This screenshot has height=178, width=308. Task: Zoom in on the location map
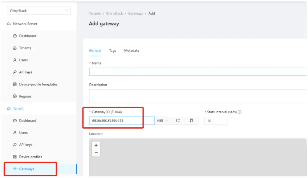[96, 145]
